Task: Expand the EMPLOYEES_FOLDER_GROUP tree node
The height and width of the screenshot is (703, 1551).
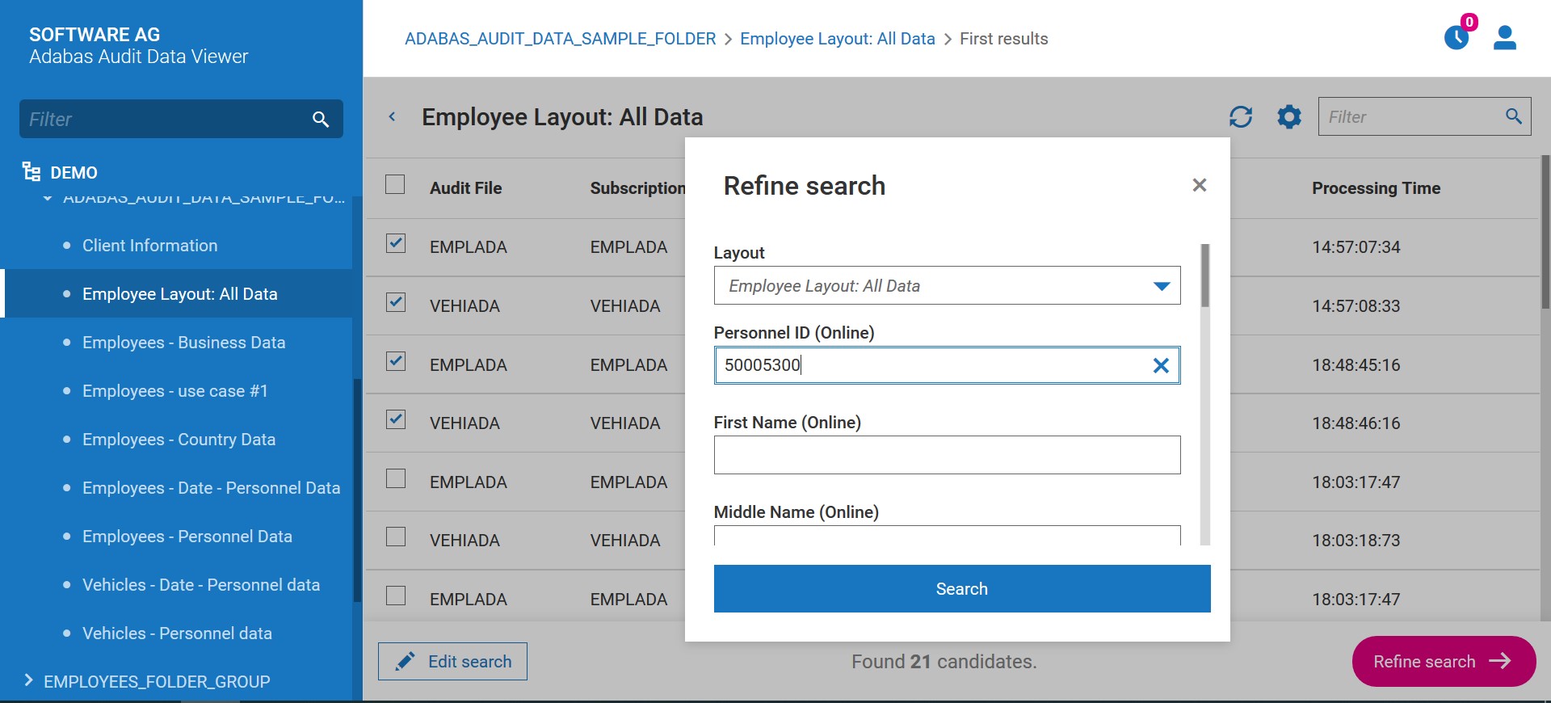Action: [x=29, y=680]
